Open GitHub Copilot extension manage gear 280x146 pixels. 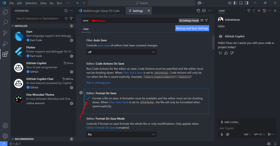[x=71, y=72]
